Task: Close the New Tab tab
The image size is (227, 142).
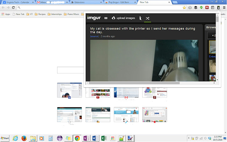Action: tap(169, 2)
